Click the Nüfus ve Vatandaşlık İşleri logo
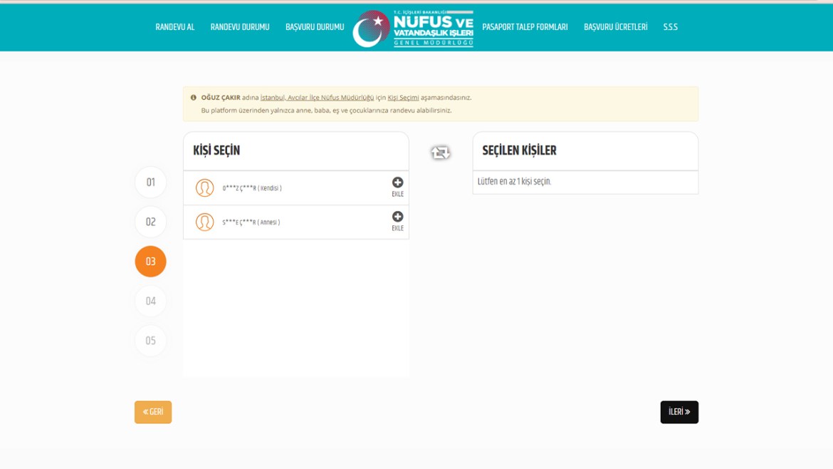 [413, 29]
